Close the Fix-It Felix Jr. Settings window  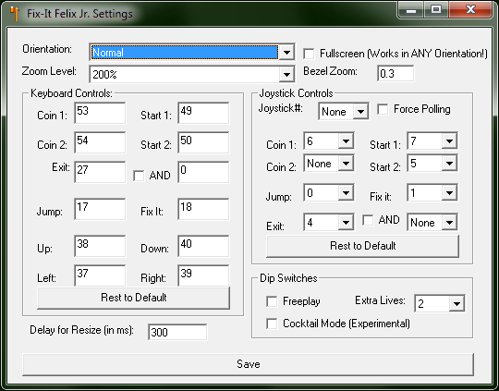(470, 9)
